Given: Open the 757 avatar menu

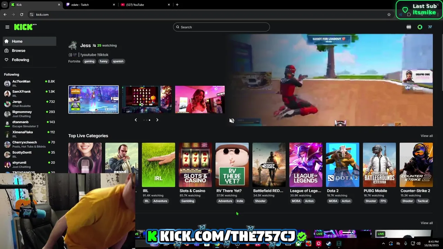Looking at the screenshot, I should [430, 27].
